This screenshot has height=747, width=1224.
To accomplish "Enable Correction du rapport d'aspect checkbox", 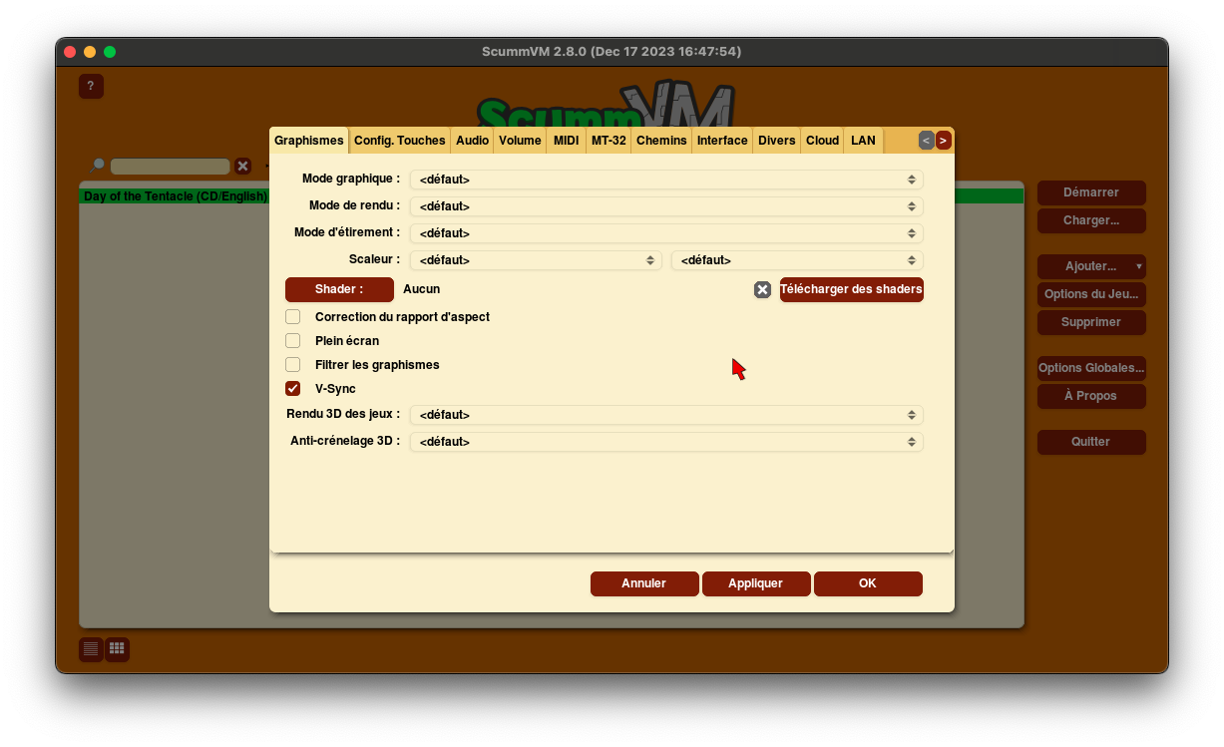I will (293, 316).
